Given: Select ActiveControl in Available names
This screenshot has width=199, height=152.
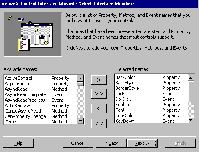Looking at the screenshot, I should pos(41,78).
